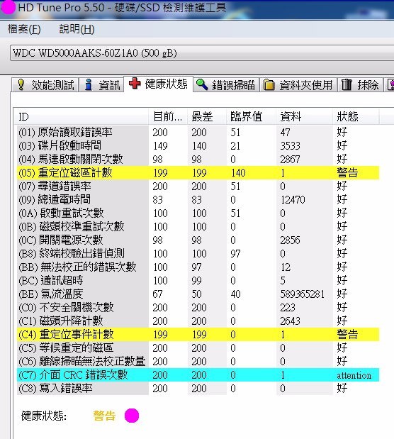Select the (BE) 氣流溫度 row

point(198,294)
